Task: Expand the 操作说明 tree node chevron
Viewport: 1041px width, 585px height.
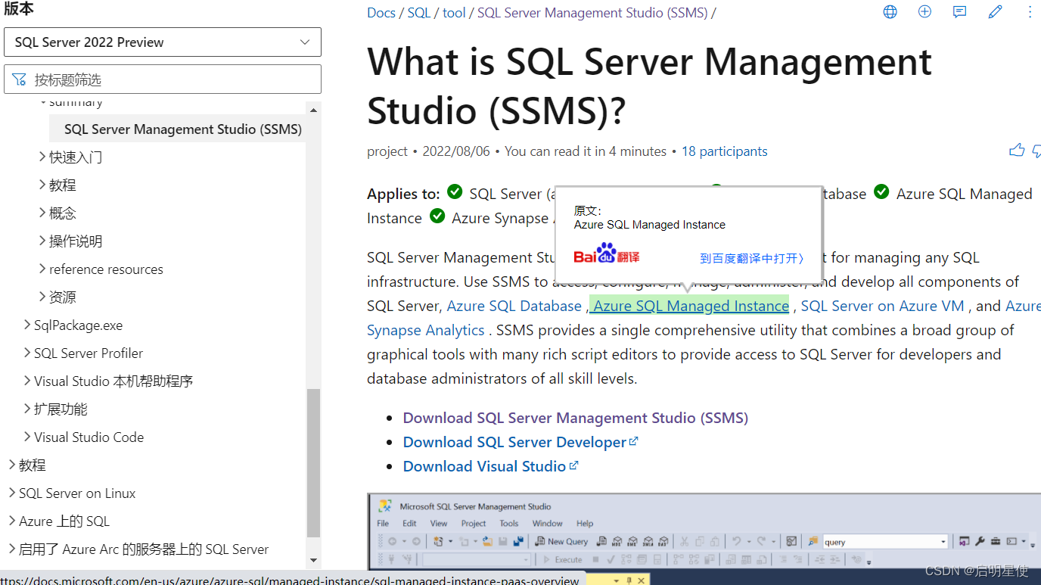Action: [42, 241]
